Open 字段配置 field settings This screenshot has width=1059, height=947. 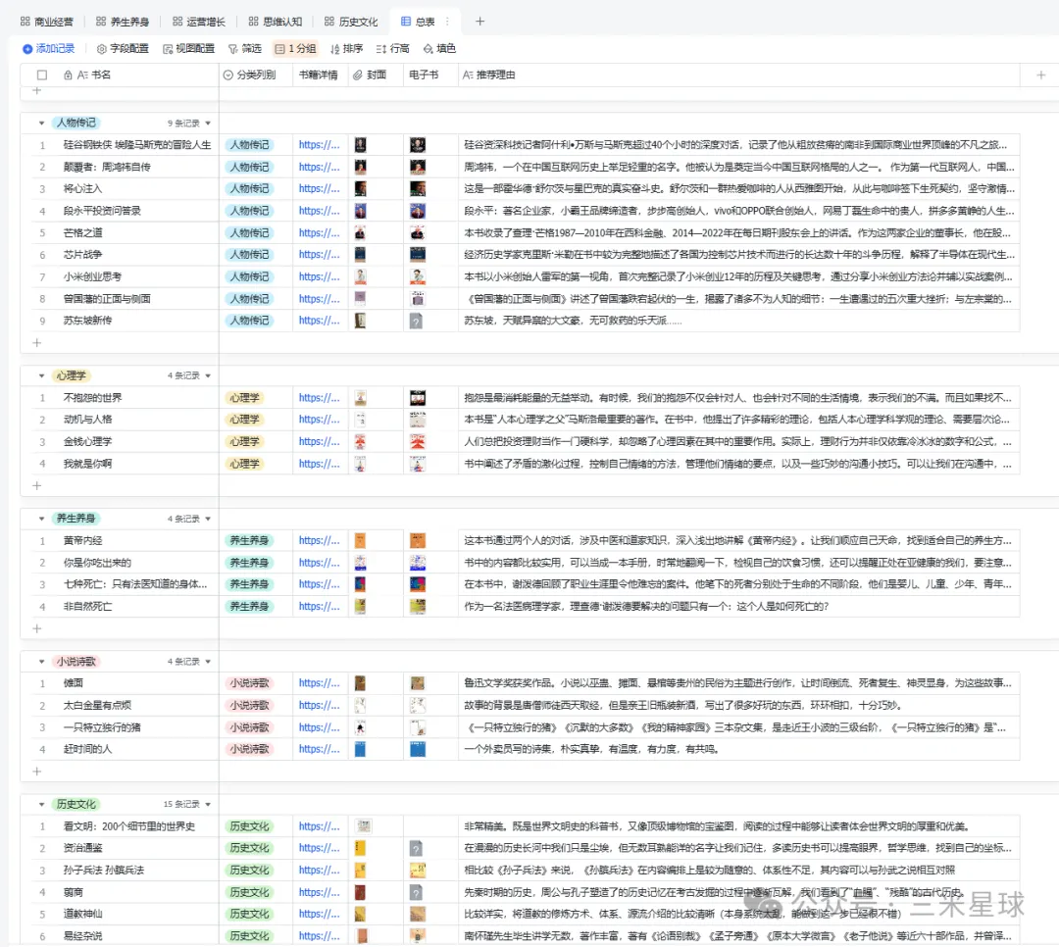tap(123, 48)
